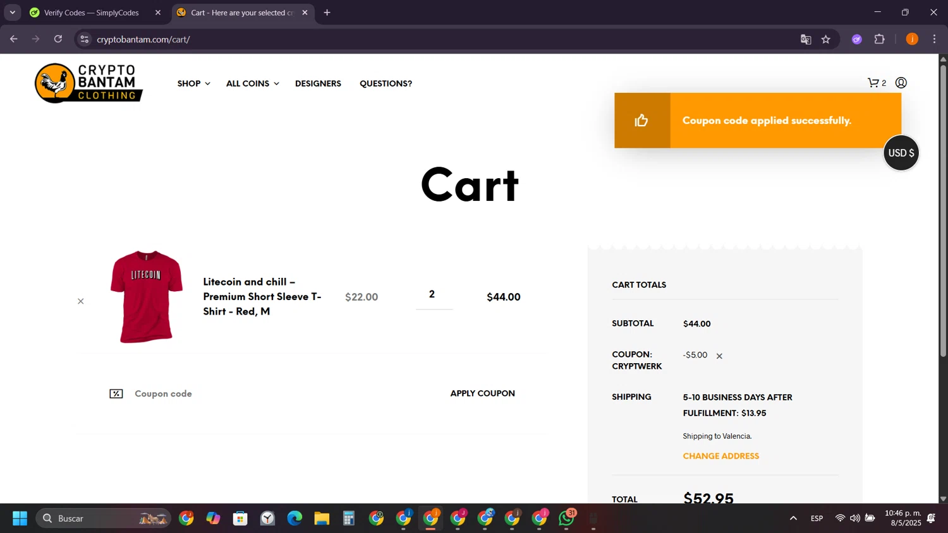Expand the ALL COINS menu

252,83
